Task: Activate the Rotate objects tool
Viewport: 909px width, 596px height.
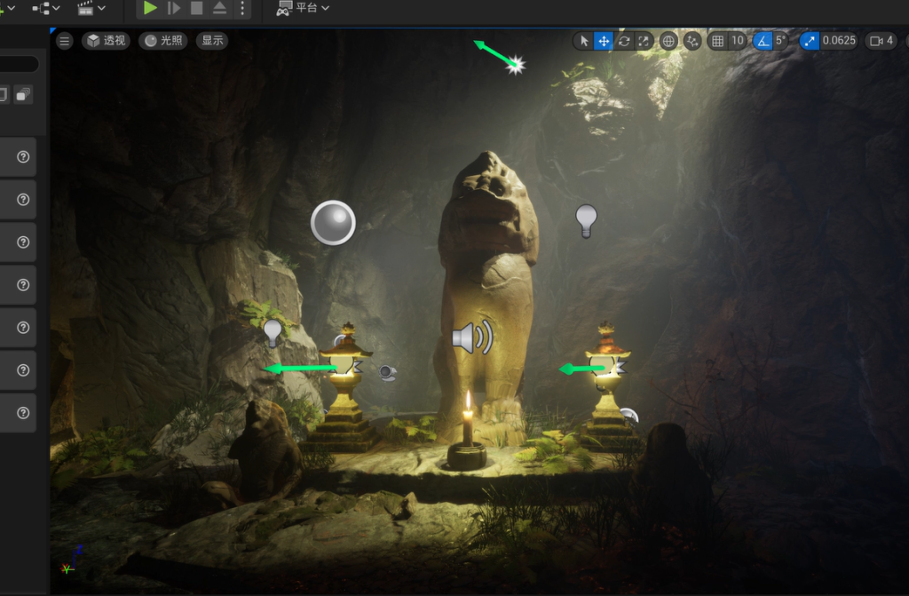Action: (x=624, y=41)
